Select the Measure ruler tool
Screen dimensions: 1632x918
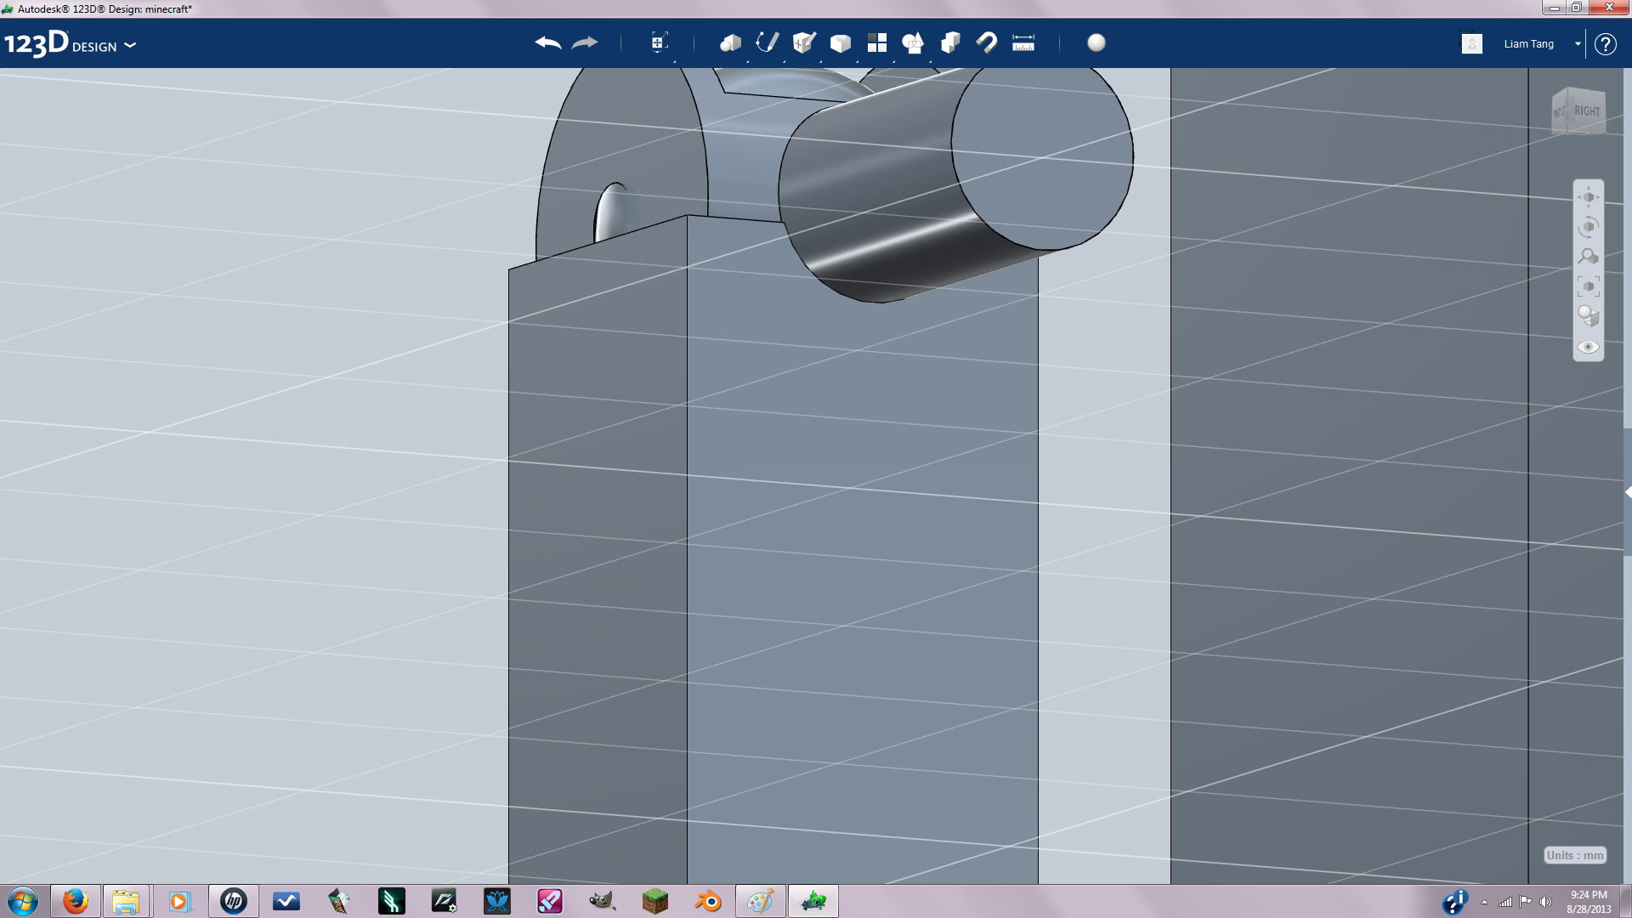1023,43
